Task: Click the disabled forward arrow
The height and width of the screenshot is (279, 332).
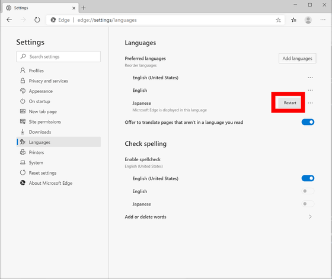Action: pyautogui.click(x=23, y=20)
